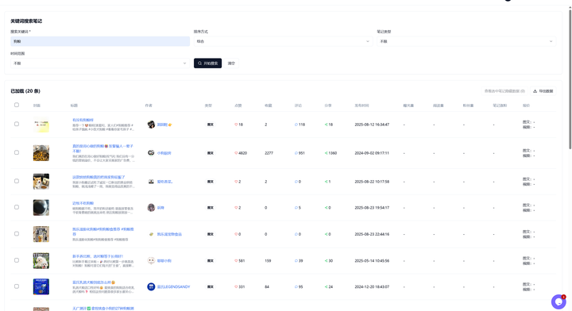Click the share icon beside 1360
This screenshot has width=572, height=311.
click(x=327, y=153)
